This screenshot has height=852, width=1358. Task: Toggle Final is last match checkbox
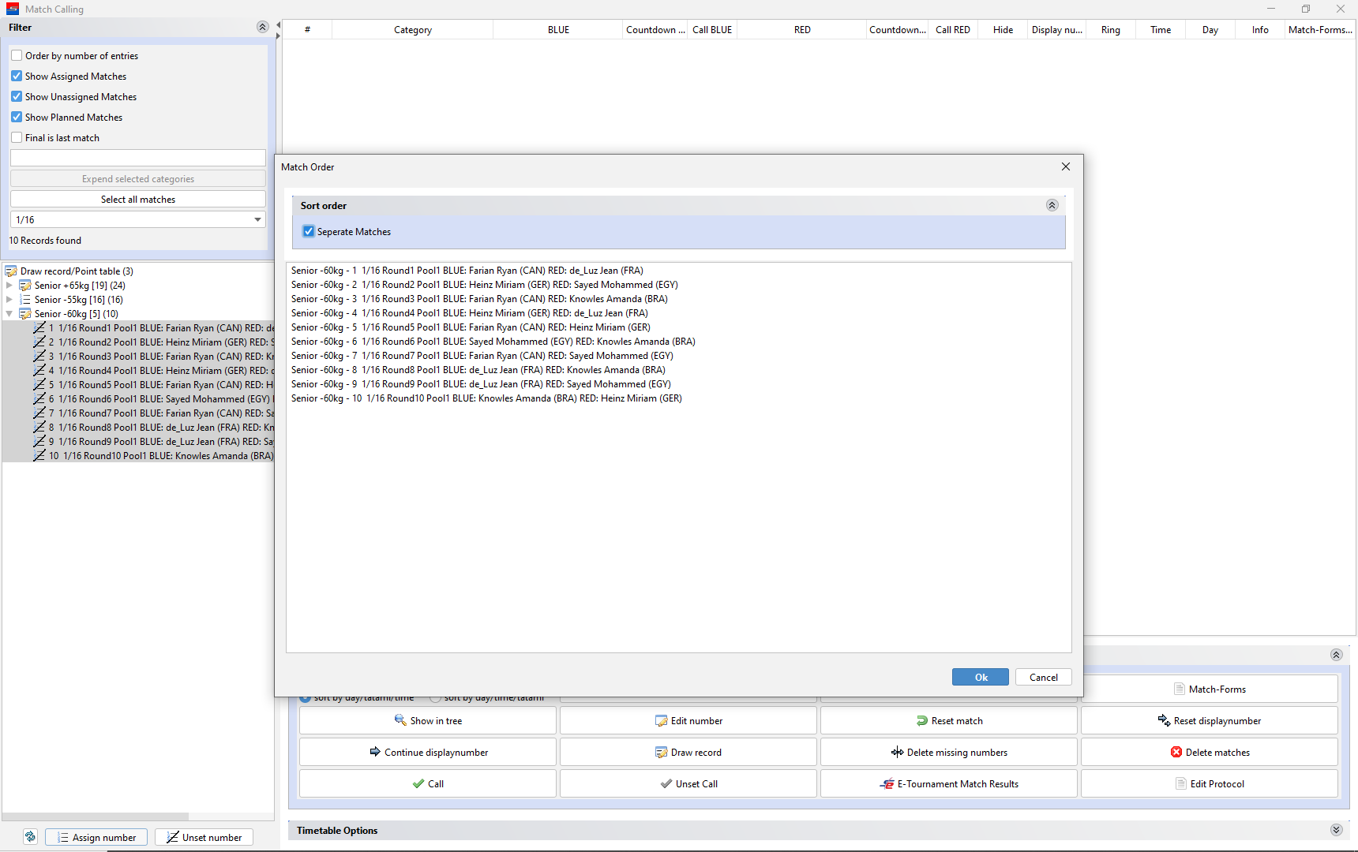click(17, 138)
